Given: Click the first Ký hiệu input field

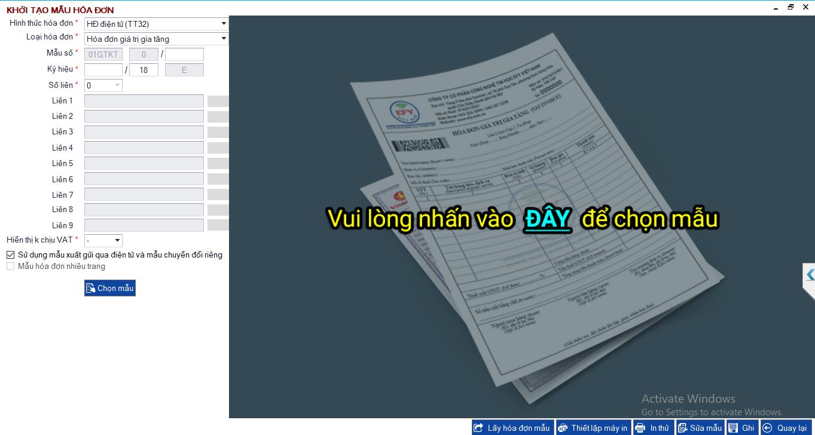Looking at the screenshot, I should [x=103, y=70].
